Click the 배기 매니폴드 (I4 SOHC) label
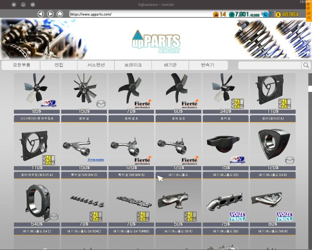This screenshot has height=250, width=312. tap(84, 231)
